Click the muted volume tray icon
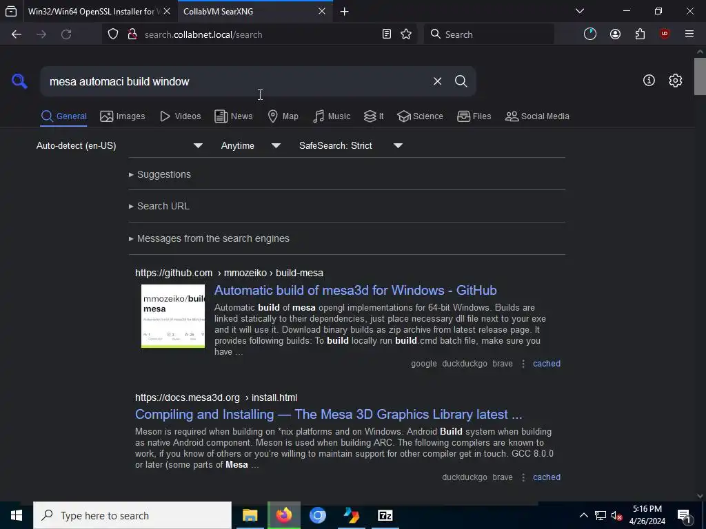 click(616, 515)
